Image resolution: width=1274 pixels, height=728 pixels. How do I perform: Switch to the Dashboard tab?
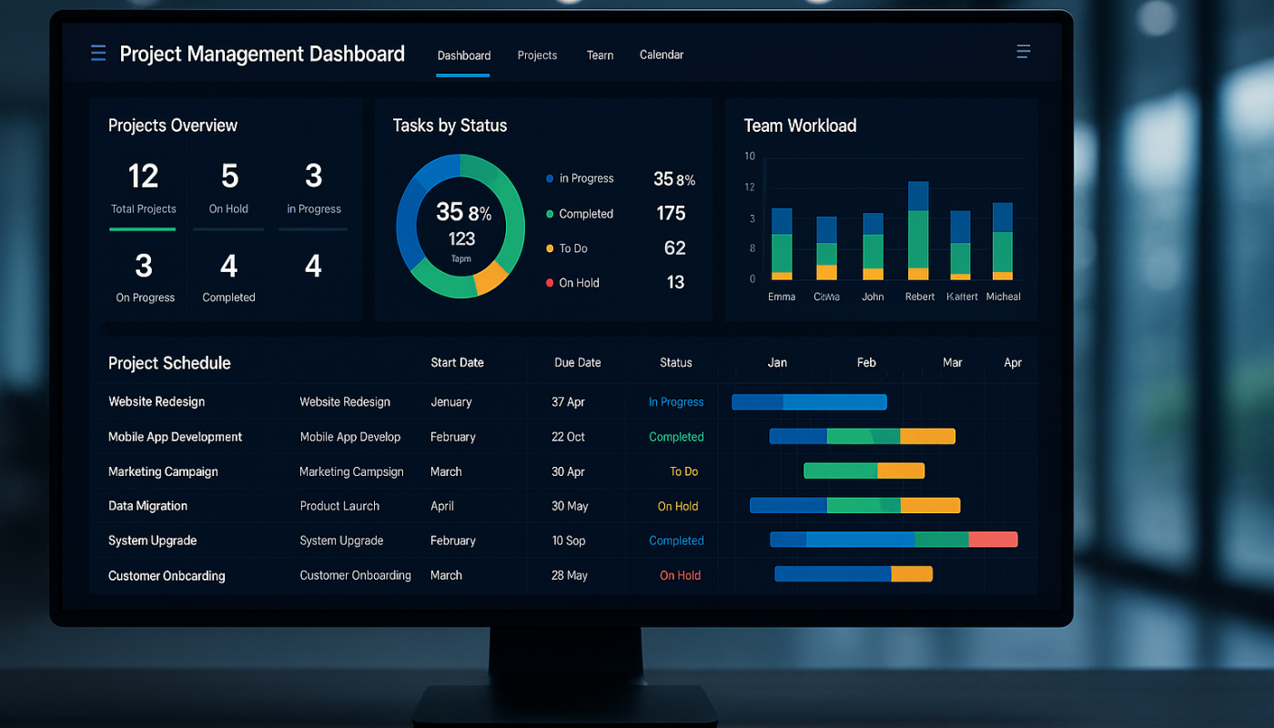pyautogui.click(x=463, y=56)
